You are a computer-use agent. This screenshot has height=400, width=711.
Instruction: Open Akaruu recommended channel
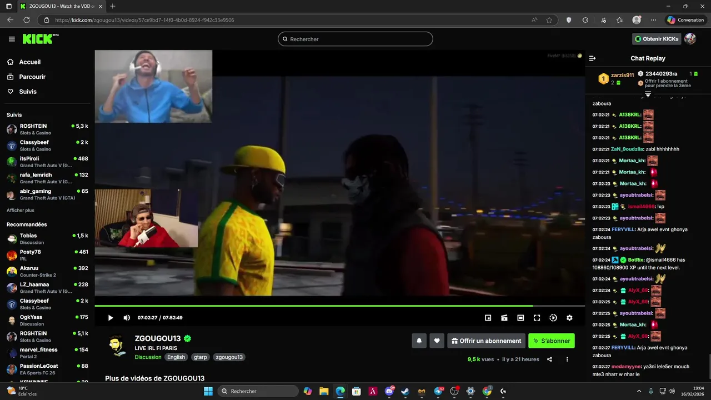point(47,271)
